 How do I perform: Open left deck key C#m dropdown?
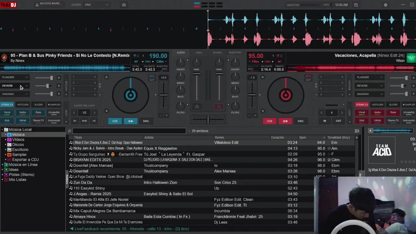coord(162,61)
